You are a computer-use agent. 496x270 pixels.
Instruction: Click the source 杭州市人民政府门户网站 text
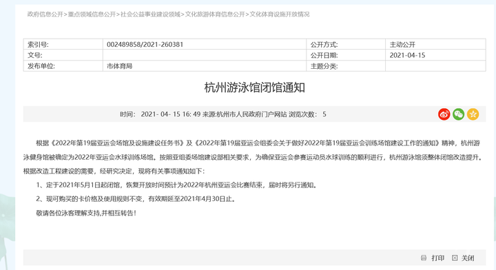coord(245,114)
